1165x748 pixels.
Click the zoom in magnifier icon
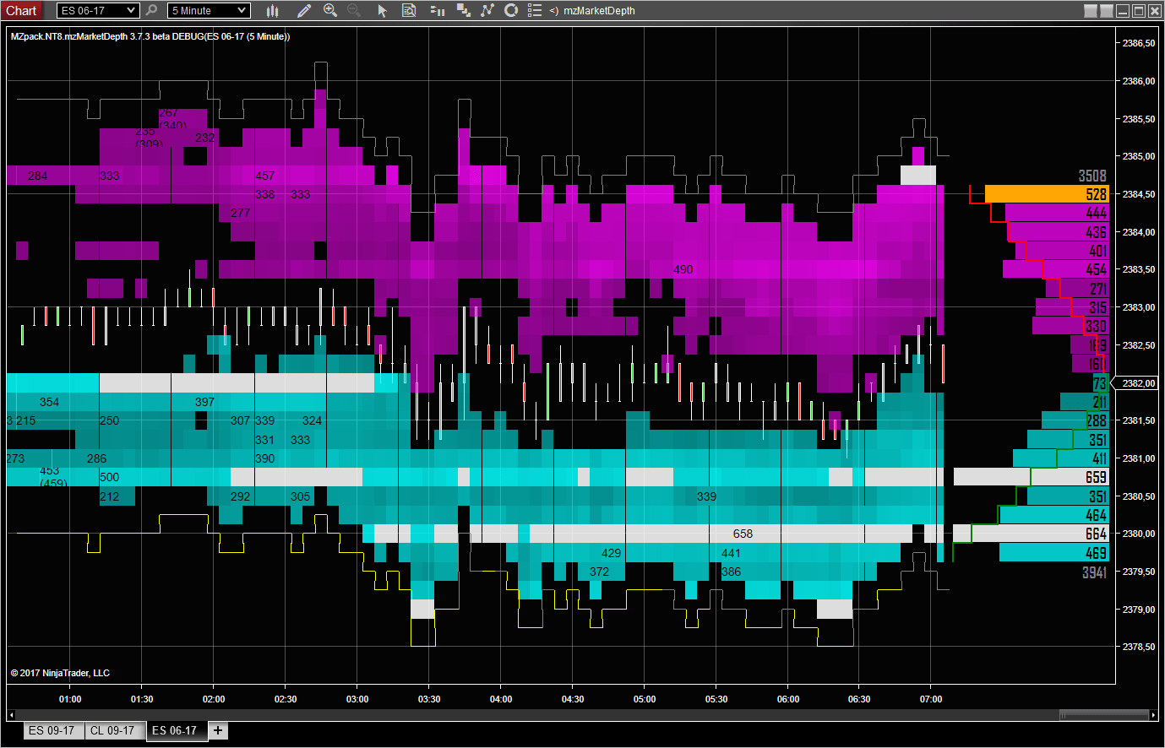[330, 10]
